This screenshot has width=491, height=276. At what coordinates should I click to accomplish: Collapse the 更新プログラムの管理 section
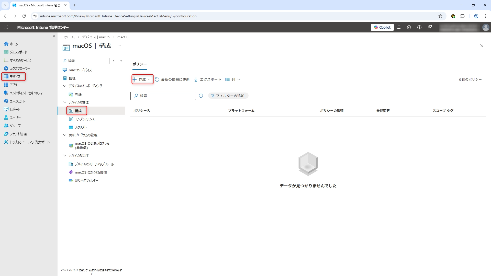pos(65,135)
